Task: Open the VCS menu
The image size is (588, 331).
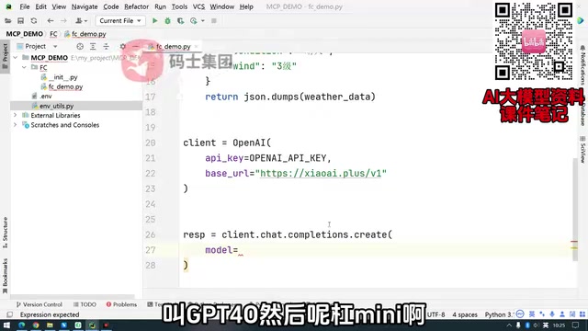Action: (x=198, y=6)
